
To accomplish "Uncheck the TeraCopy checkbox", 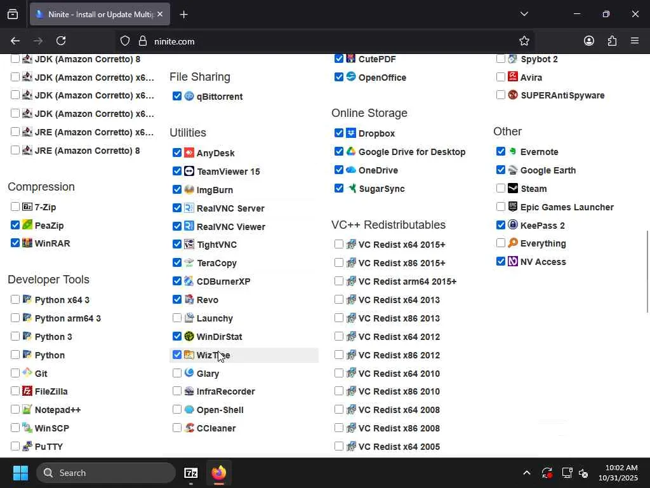I will tap(177, 262).
